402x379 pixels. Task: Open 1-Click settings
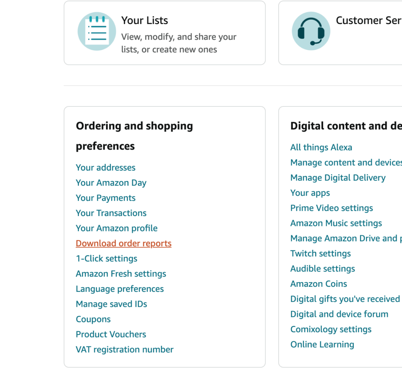(x=106, y=258)
